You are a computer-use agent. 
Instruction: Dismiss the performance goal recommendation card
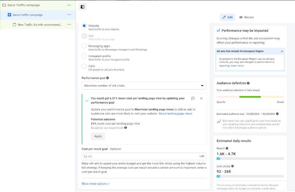(201, 98)
